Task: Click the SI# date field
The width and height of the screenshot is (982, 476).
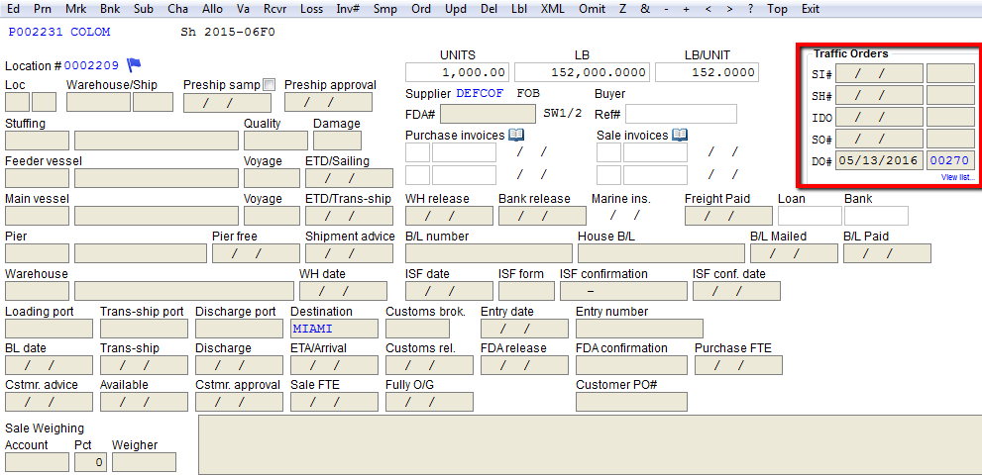Action: point(879,74)
